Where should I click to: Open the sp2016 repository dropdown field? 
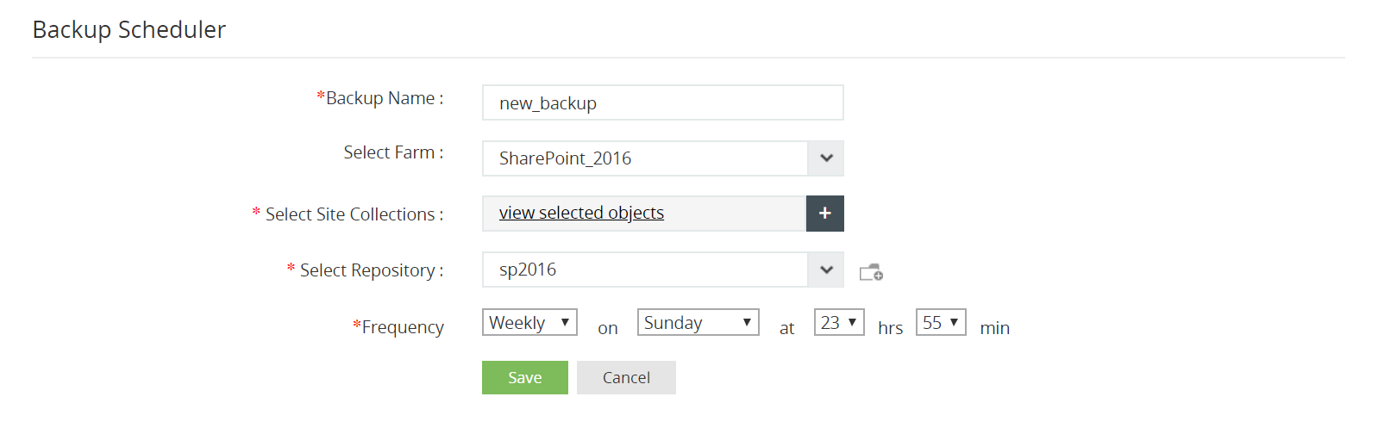point(644,270)
